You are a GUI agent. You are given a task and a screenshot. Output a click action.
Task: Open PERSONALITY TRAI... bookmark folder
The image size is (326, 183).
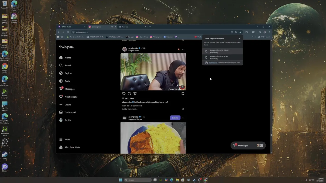95,37
